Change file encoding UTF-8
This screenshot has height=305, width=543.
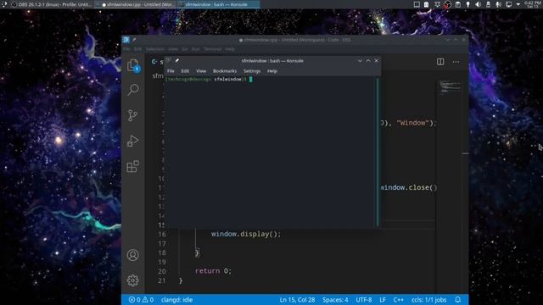click(364, 300)
